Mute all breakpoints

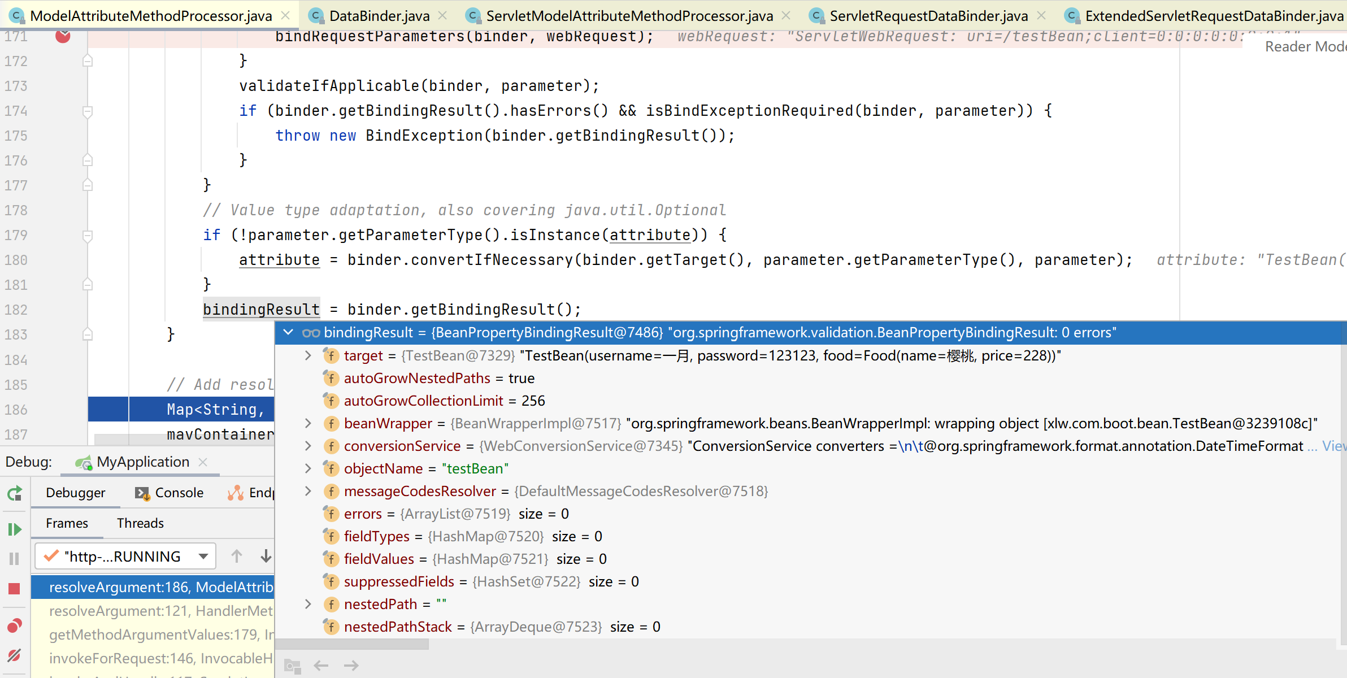14,655
